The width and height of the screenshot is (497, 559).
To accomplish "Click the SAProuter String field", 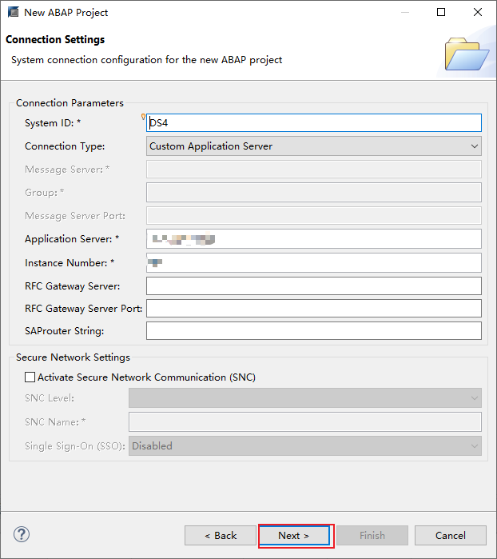I will coord(314,331).
